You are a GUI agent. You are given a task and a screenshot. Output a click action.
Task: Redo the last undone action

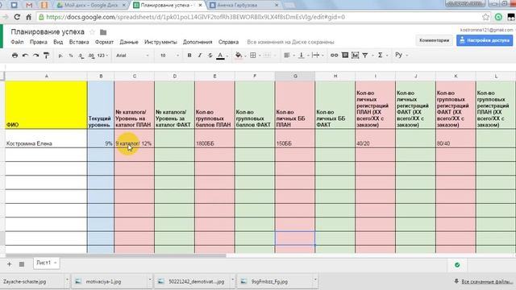pyautogui.click(x=35, y=56)
